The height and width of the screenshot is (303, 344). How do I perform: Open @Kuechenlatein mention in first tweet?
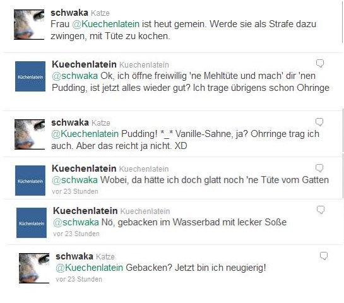coord(106,24)
